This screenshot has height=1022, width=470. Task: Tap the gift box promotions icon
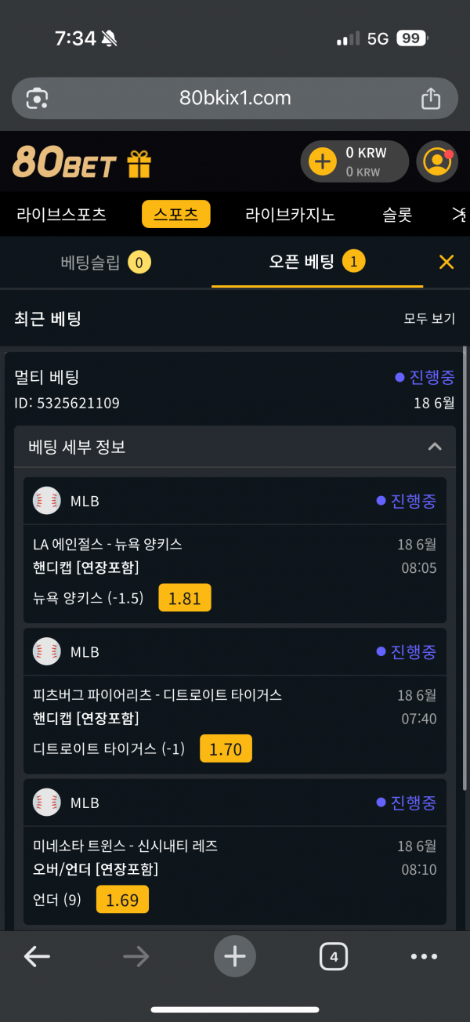(139, 164)
